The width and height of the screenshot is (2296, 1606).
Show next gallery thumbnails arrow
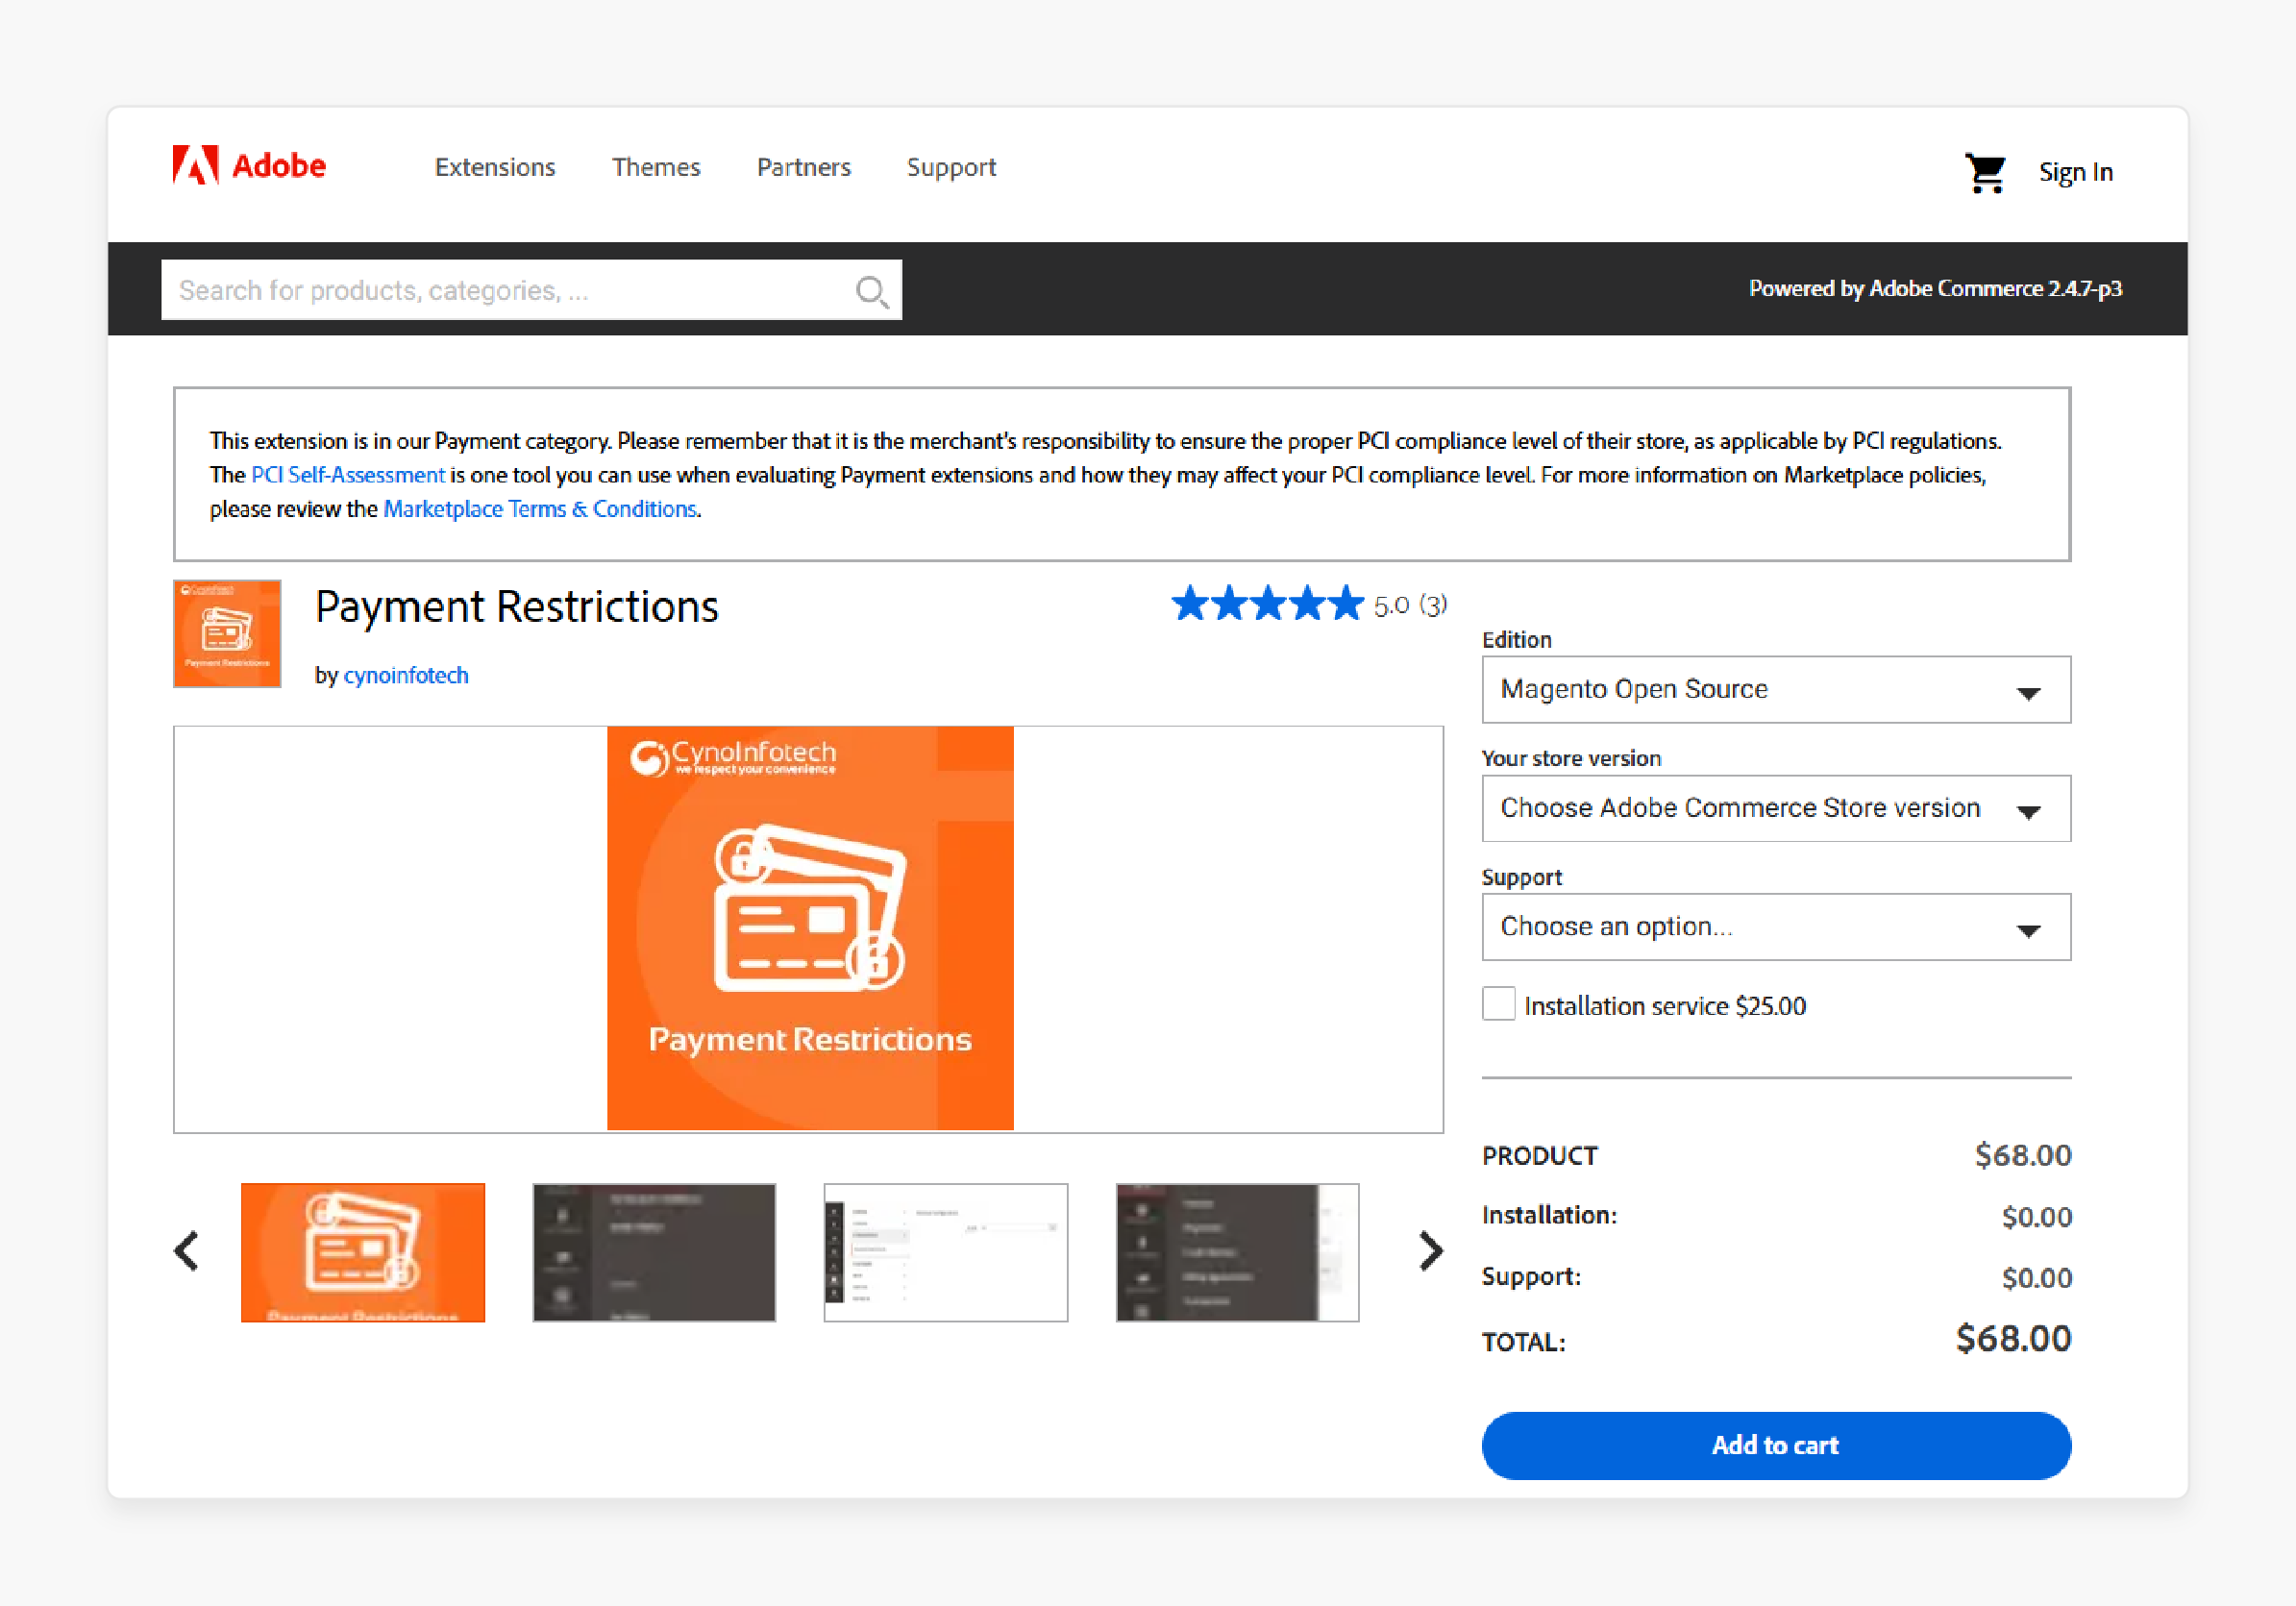pyautogui.click(x=1431, y=1251)
